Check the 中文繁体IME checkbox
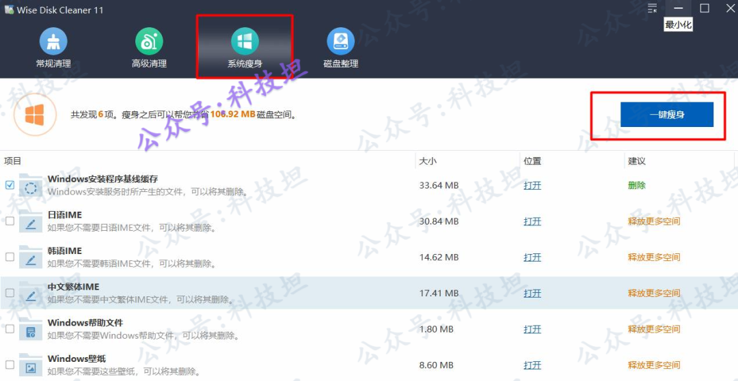The width and height of the screenshot is (738, 381). point(10,292)
